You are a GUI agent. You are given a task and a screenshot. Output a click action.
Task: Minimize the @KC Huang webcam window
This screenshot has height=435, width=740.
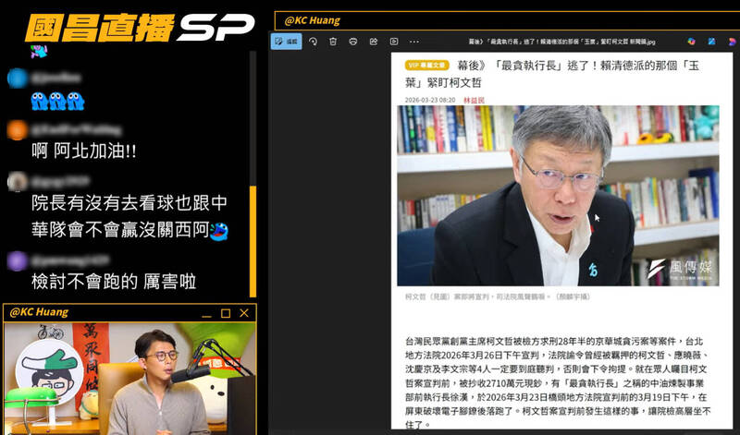point(206,313)
